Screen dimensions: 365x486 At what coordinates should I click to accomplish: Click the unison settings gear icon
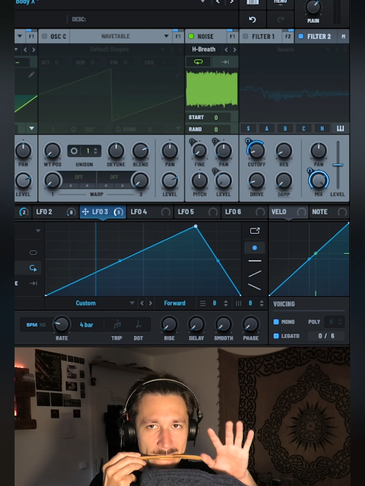coord(74,151)
